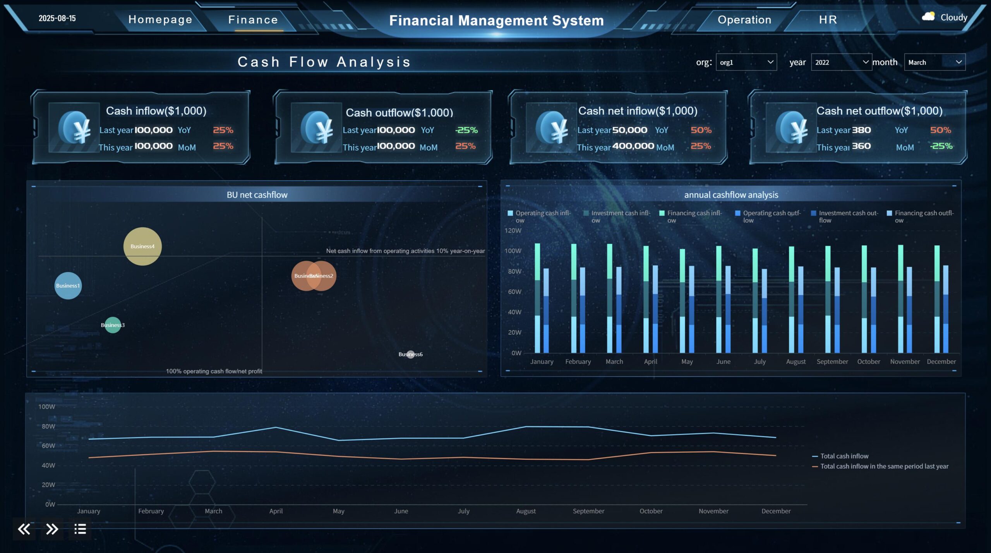Open the HR tab

click(x=828, y=19)
